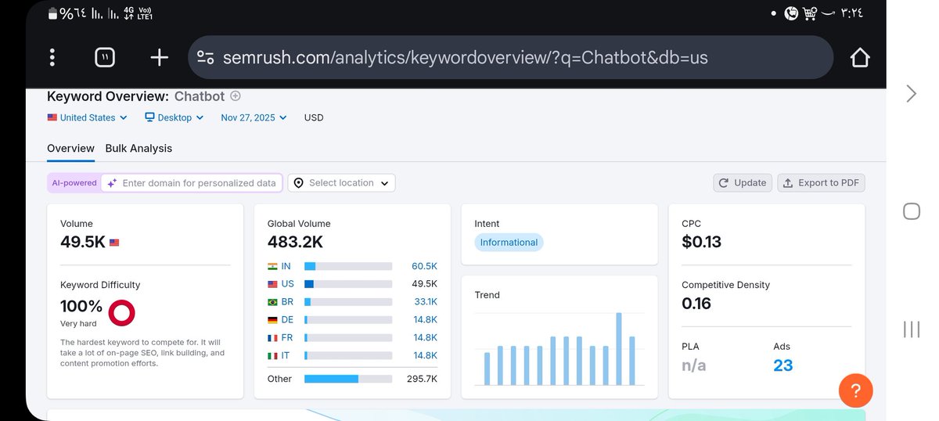
Task: Open the tab switcher showing 11 tabs
Action: [104, 57]
